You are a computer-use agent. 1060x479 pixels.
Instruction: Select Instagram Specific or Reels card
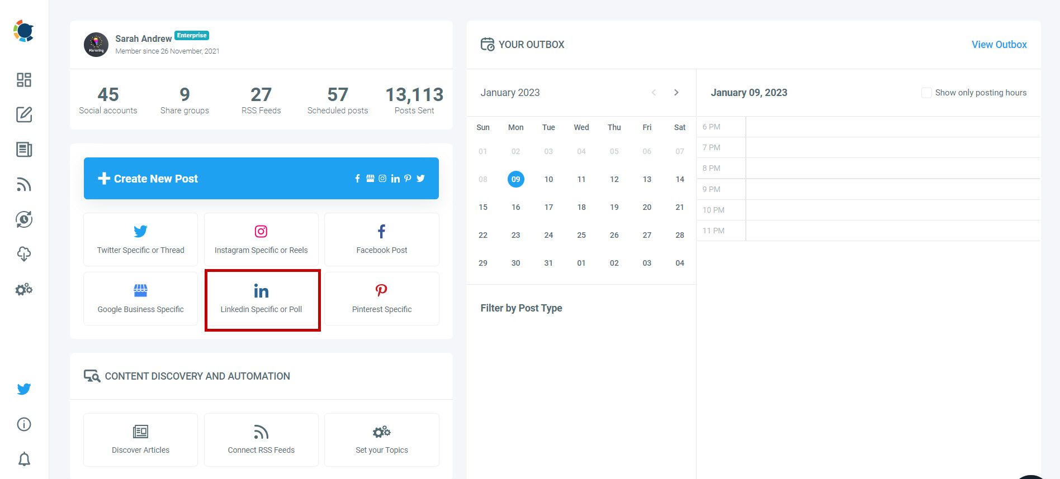(261, 239)
